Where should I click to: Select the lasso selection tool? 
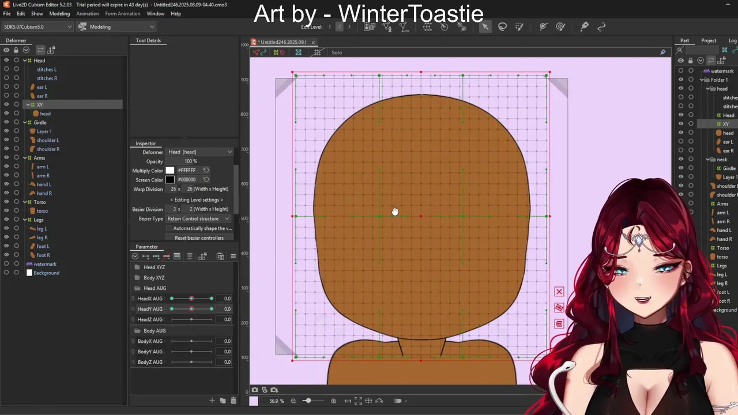pyautogui.click(x=502, y=27)
